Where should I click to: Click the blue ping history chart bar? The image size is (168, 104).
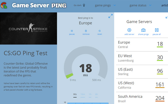[x=88, y=103]
